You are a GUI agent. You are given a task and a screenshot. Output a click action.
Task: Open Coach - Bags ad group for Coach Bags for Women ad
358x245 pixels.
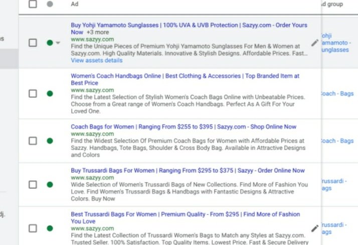(337, 141)
